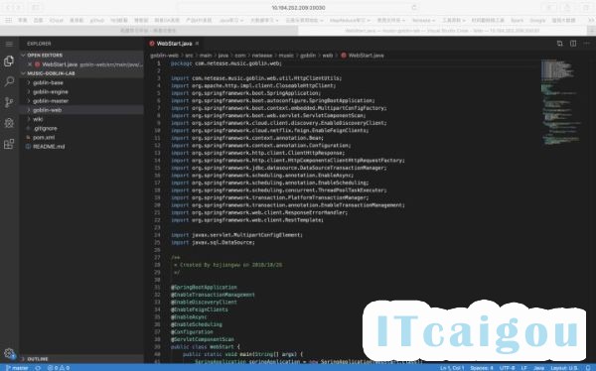Image resolution: width=596 pixels, height=371 pixels.
Task: Close the WebStart.java editor tab
Action: (197, 44)
